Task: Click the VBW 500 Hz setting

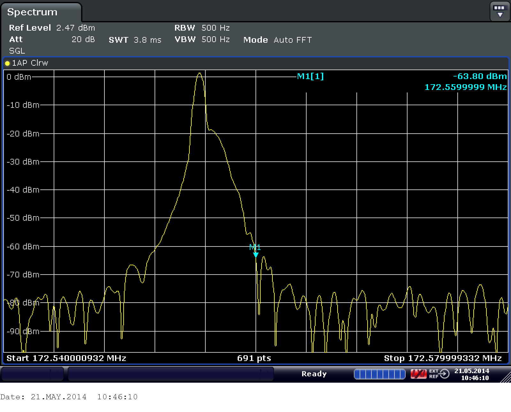Action: pos(215,40)
